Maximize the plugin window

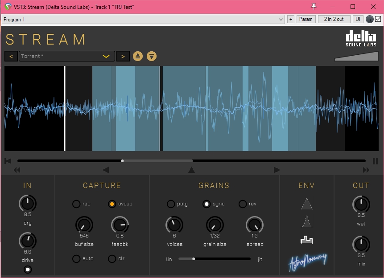coord(353,7)
